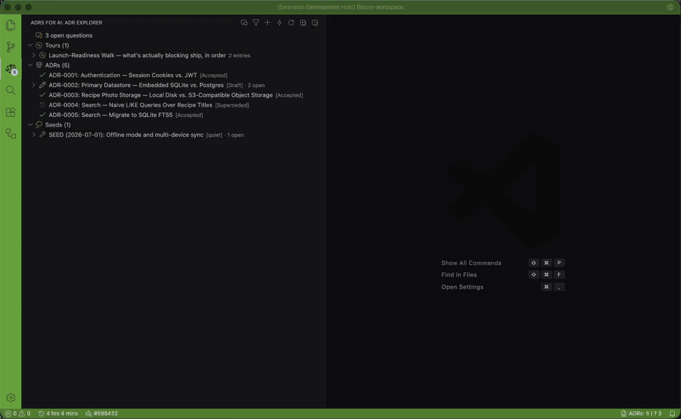Click the plus icon to add ADR
This screenshot has width=681, height=419.
[x=268, y=22]
